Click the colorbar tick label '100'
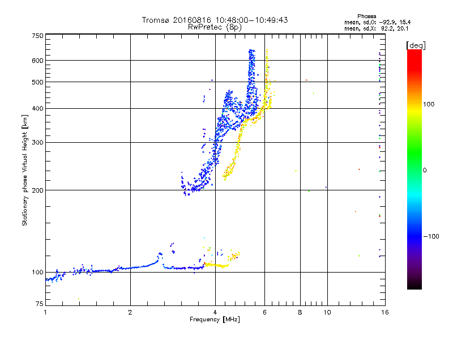Screen dimensions: 453x340 pos(429,104)
